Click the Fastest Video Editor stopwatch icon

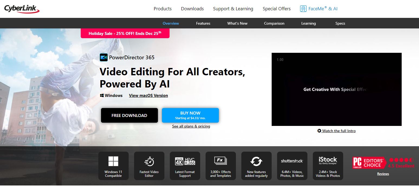[149, 161]
